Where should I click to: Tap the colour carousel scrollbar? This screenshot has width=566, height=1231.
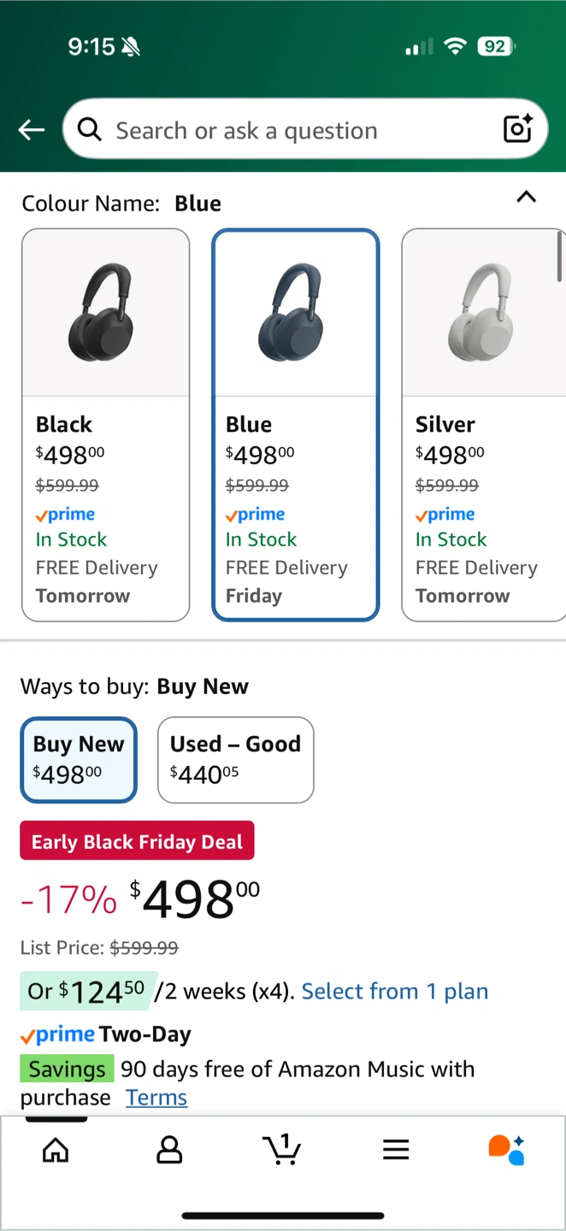click(560, 256)
